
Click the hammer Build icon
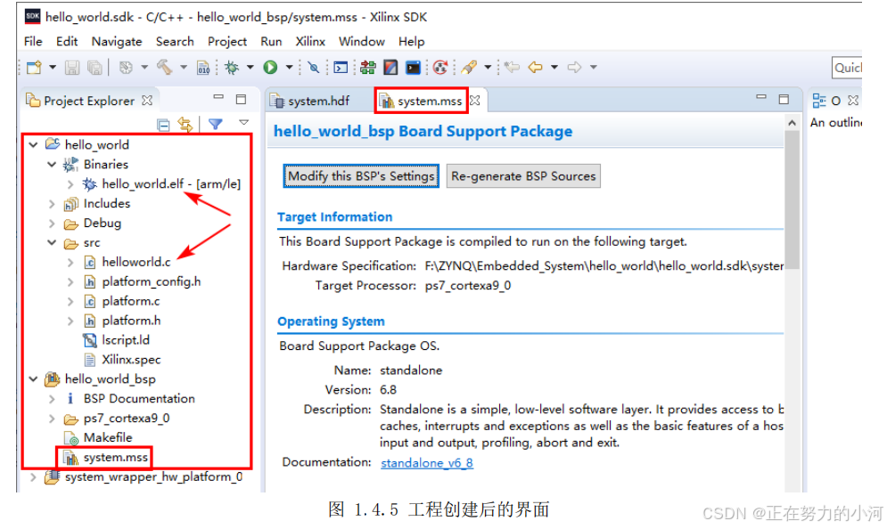point(165,68)
